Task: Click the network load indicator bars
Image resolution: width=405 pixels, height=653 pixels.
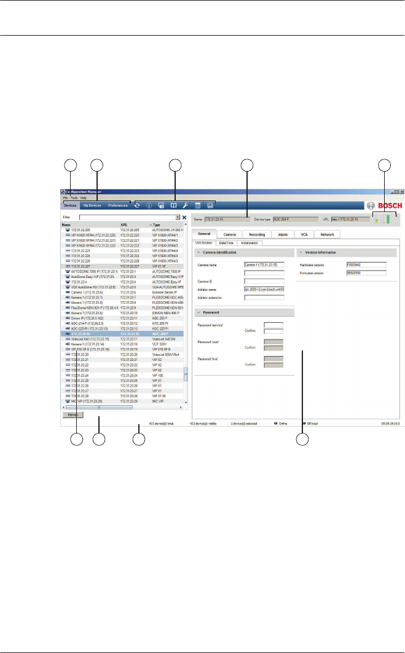Action: coord(387,219)
